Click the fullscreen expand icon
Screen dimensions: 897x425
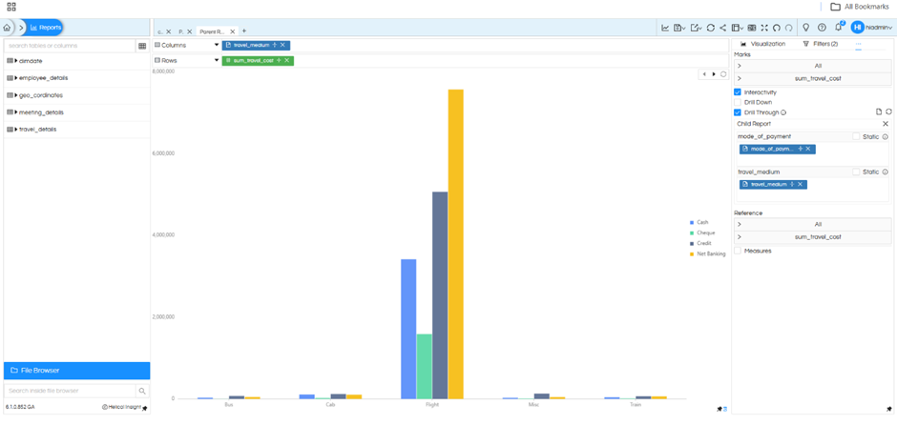click(763, 28)
